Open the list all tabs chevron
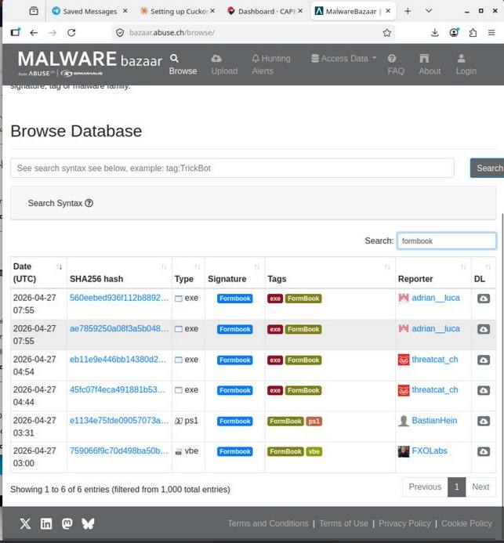 point(429,11)
